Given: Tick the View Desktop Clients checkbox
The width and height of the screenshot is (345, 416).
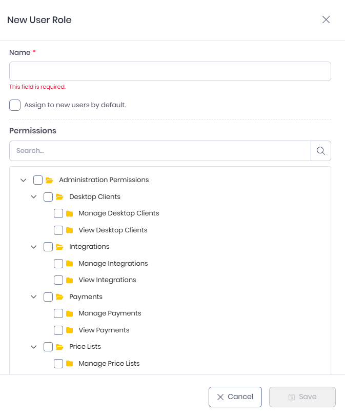Looking at the screenshot, I should tap(58, 230).
